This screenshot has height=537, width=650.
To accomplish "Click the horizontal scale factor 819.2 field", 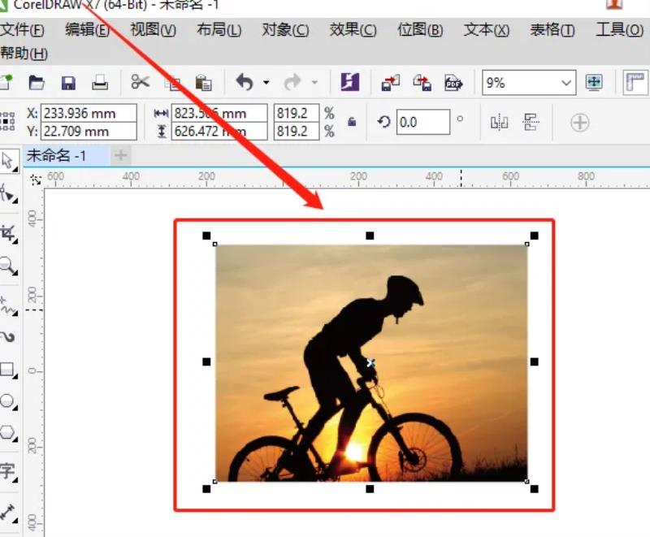I will 297,113.
